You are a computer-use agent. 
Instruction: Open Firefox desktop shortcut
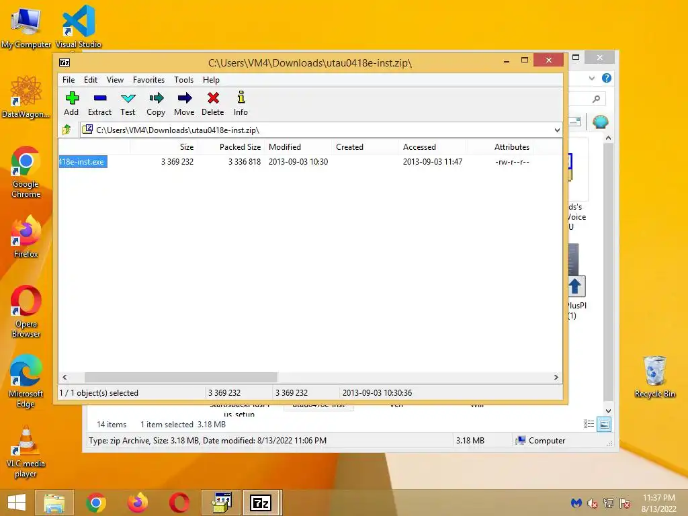point(26,237)
